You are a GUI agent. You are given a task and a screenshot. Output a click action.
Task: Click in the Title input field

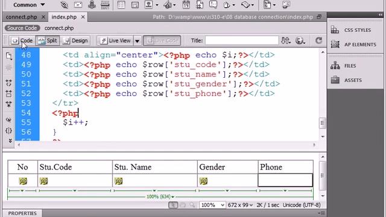tap(242, 40)
